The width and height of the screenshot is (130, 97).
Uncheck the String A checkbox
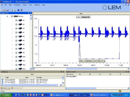(x=12, y=16)
